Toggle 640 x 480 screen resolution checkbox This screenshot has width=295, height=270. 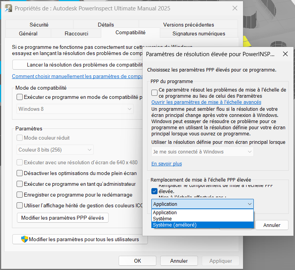pyautogui.click(x=20, y=162)
